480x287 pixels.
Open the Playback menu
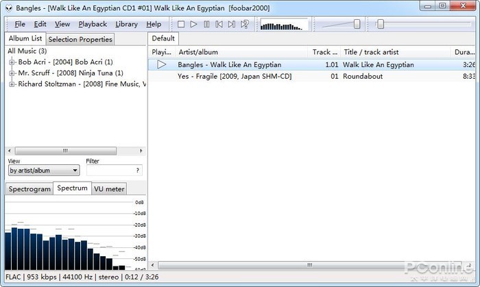pos(93,24)
